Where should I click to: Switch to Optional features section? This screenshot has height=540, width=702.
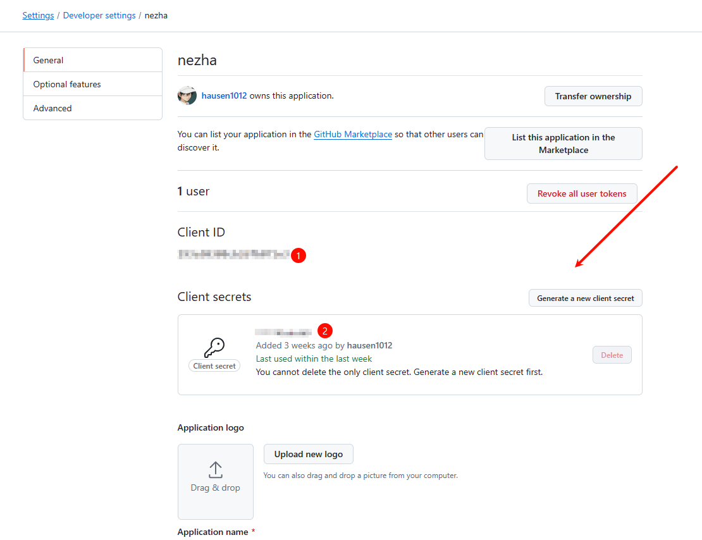(93, 84)
